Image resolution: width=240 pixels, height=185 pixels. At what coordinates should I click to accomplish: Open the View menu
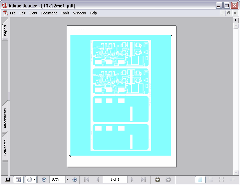click(33, 13)
